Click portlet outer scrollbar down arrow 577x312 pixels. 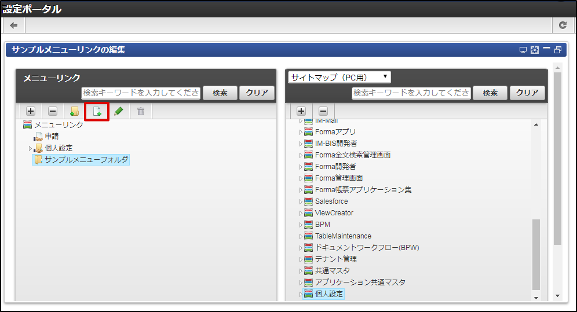click(557, 295)
